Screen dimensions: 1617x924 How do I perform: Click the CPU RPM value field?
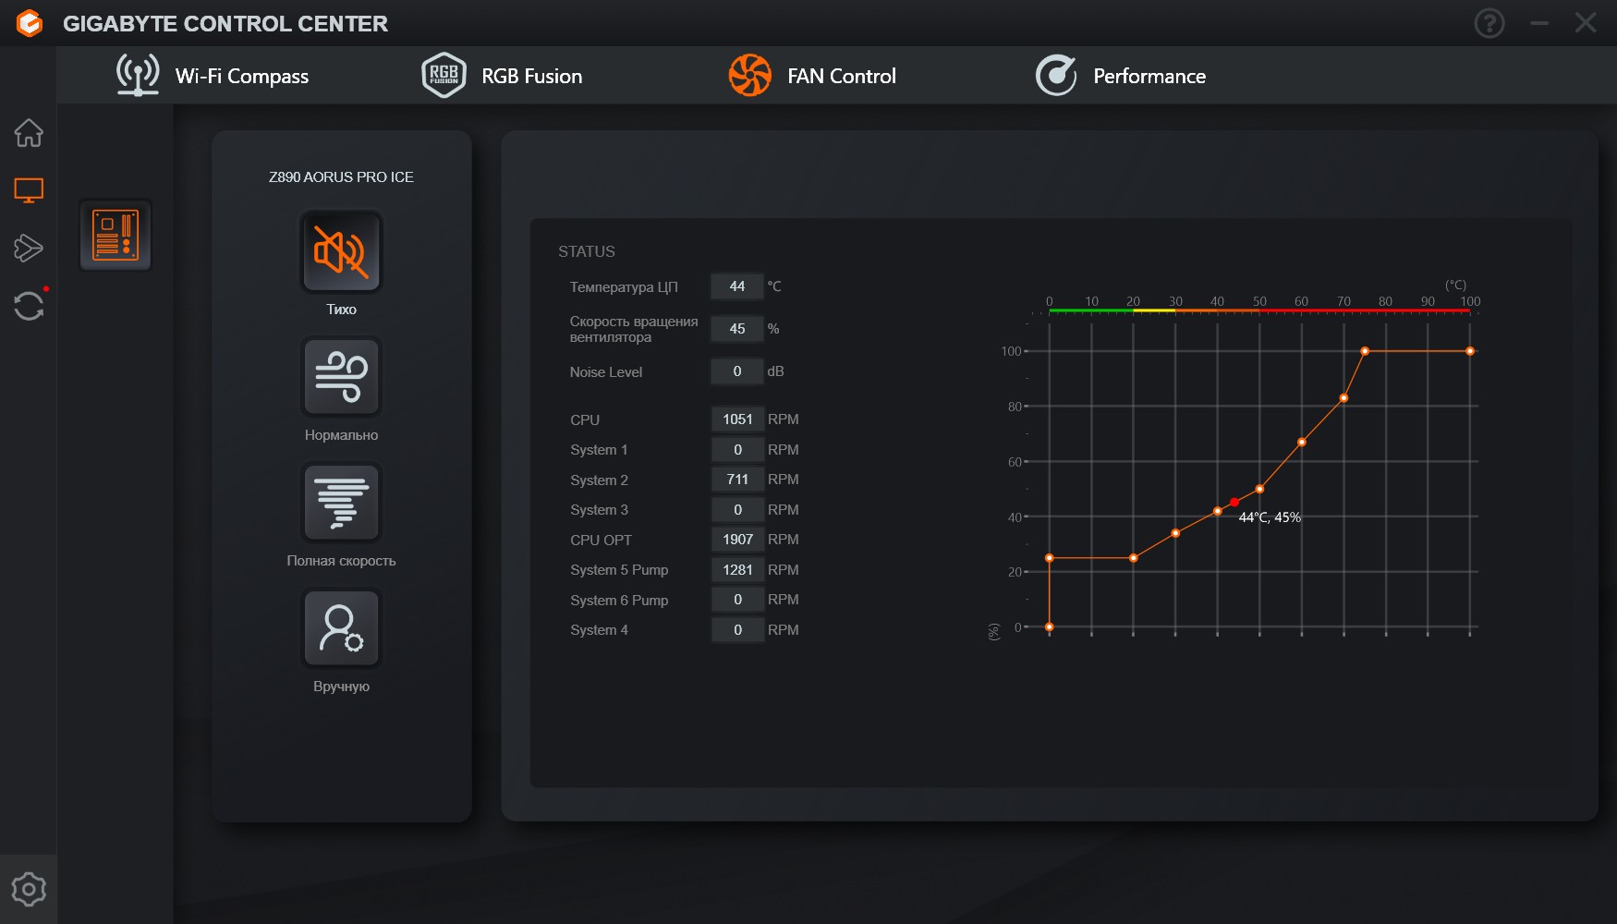pos(737,419)
